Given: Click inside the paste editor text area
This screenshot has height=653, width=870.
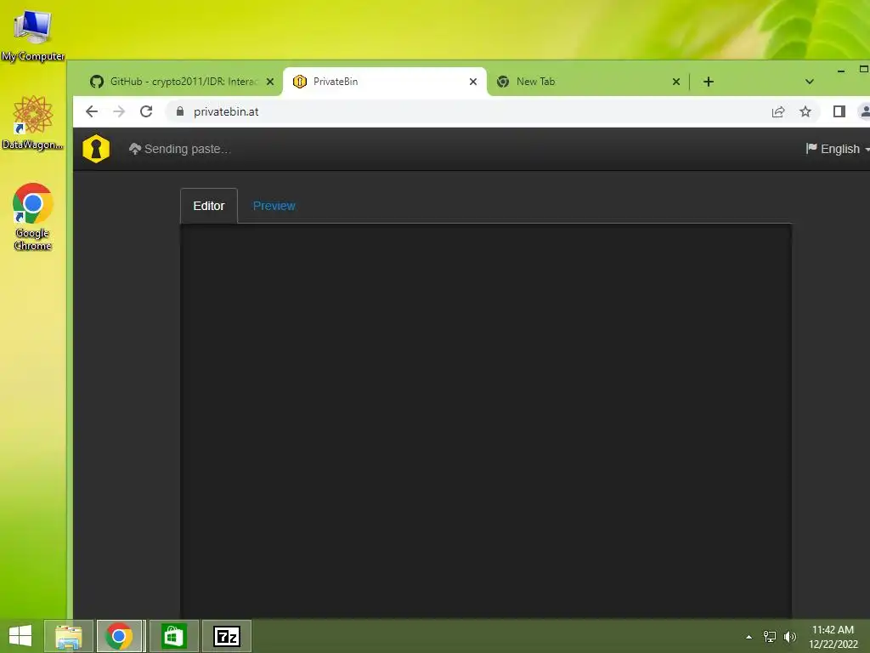Looking at the screenshot, I should click(485, 421).
